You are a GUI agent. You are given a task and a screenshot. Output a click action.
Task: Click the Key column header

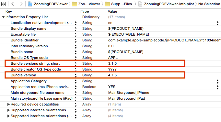[9, 11]
